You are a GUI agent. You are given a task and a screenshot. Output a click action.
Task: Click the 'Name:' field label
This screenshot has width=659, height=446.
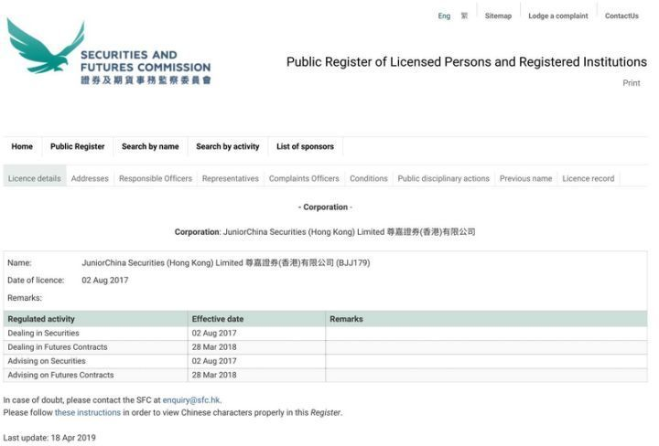click(x=19, y=263)
